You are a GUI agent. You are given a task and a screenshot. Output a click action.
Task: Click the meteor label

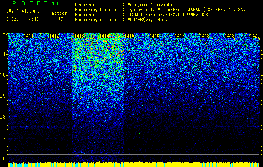click(x=59, y=13)
